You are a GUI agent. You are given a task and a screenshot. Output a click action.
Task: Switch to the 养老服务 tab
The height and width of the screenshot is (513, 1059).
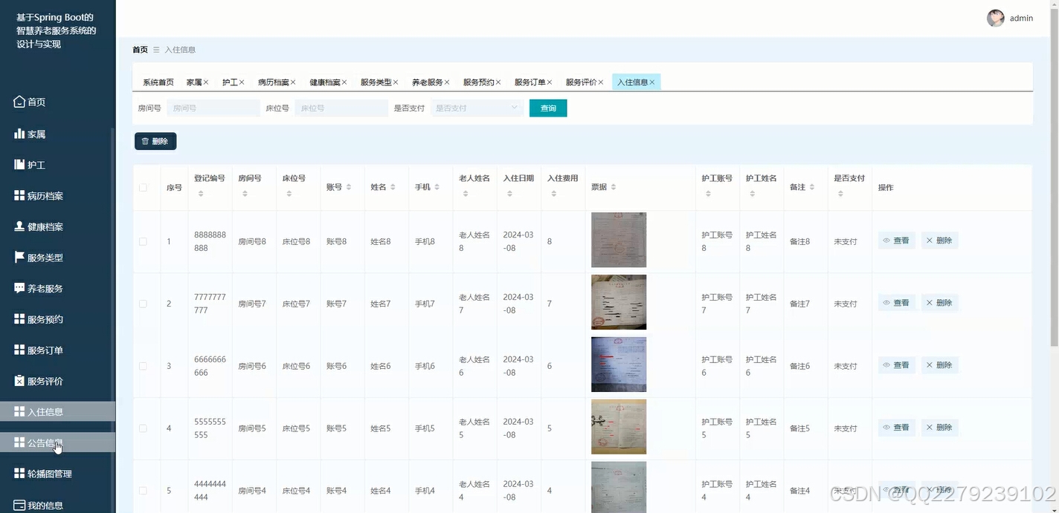pos(430,82)
